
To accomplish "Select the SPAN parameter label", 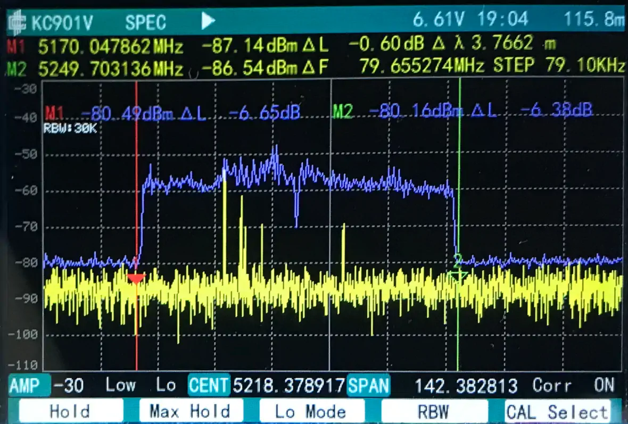I will point(368,385).
